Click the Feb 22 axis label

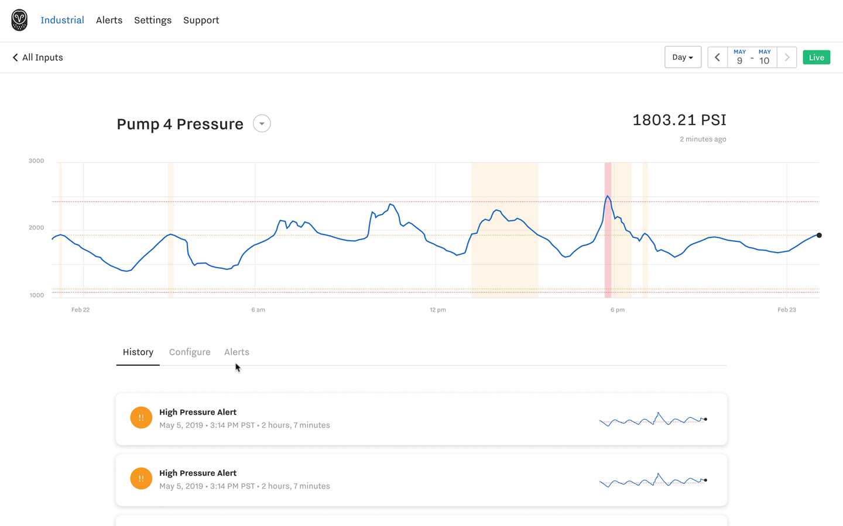(x=81, y=310)
